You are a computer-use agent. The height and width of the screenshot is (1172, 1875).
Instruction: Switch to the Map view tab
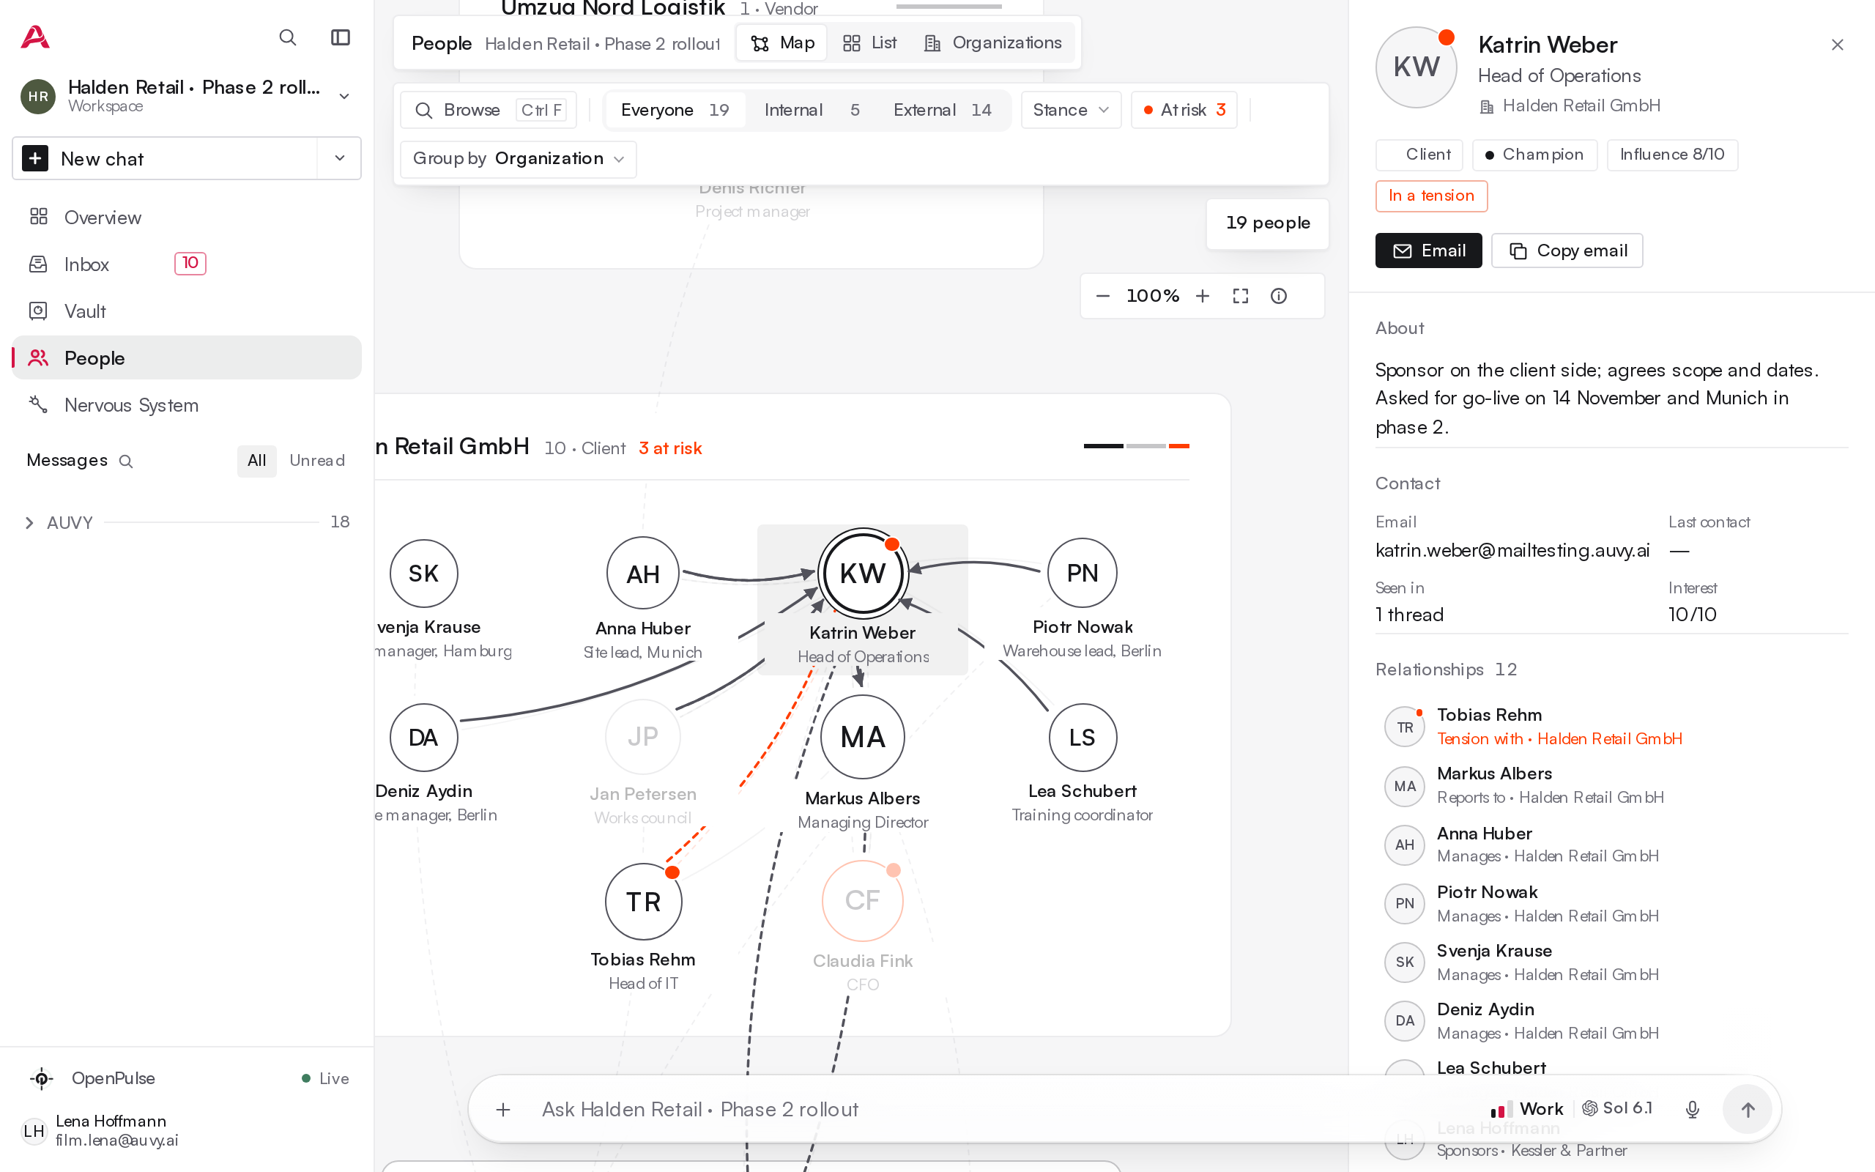tap(781, 42)
